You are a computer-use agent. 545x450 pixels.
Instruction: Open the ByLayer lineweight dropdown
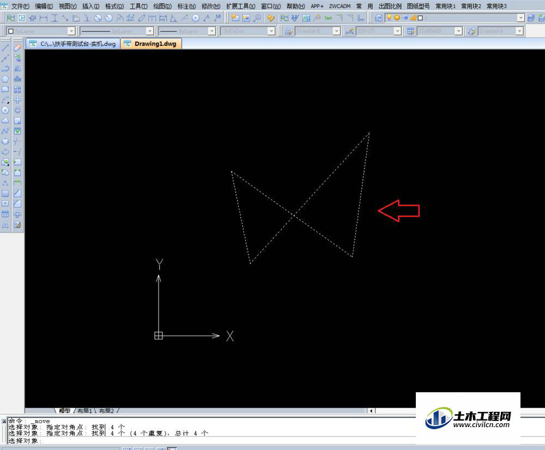[211, 31]
